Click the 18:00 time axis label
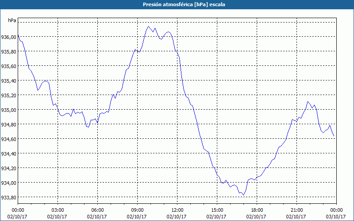The height and width of the screenshot is (221, 354). click(257, 210)
